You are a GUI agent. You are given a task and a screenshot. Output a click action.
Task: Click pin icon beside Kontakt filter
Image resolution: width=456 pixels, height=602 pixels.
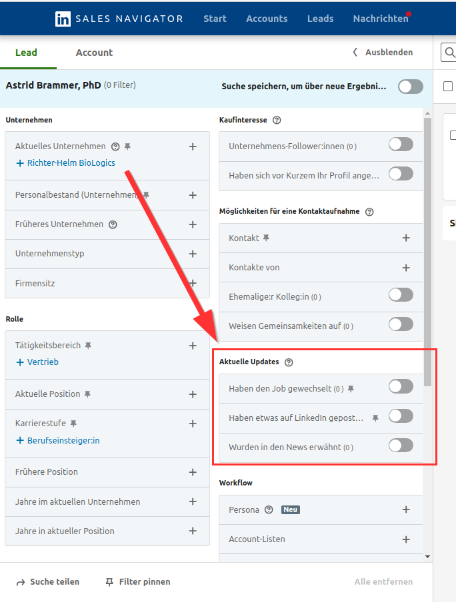pyautogui.click(x=266, y=238)
